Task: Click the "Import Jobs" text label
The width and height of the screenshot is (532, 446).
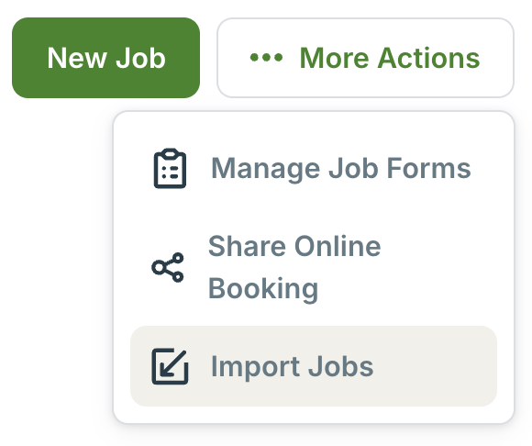Action: (292, 366)
